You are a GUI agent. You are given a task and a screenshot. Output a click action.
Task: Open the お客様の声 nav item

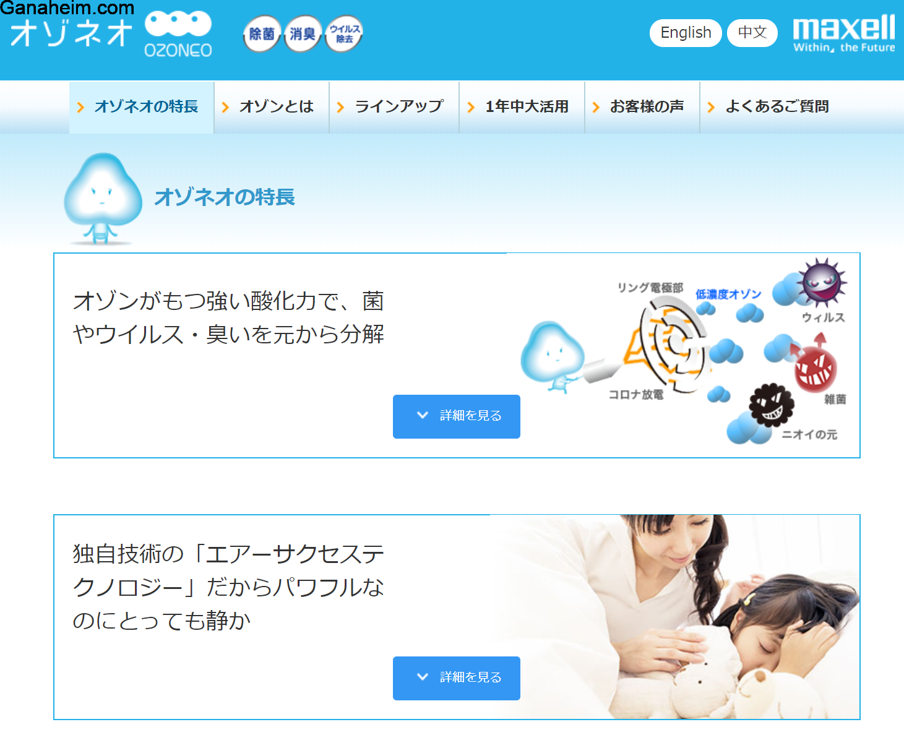tap(642, 107)
